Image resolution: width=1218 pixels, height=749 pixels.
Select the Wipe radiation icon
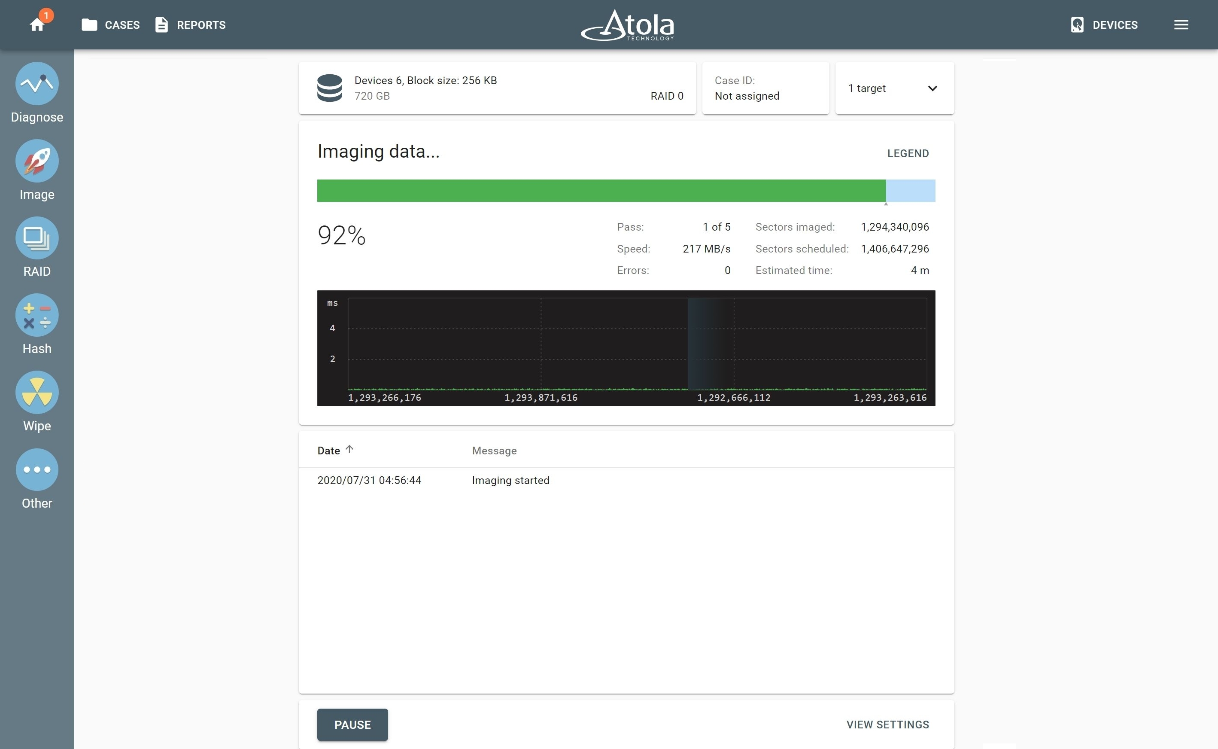[x=37, y=393]
